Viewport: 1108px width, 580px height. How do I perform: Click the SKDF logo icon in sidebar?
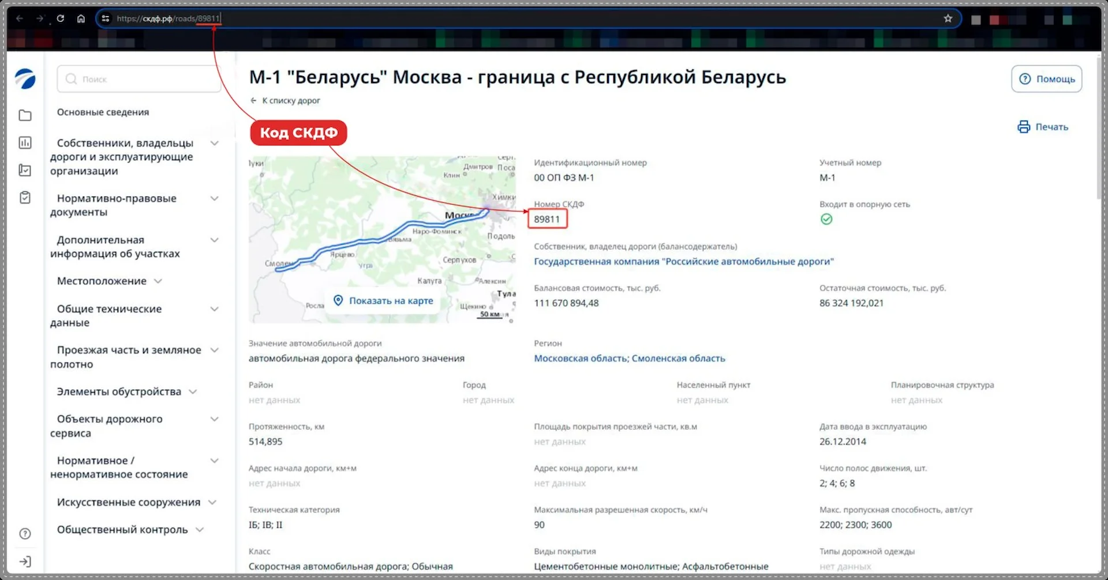pyautogui.click(x=25, y=78)
